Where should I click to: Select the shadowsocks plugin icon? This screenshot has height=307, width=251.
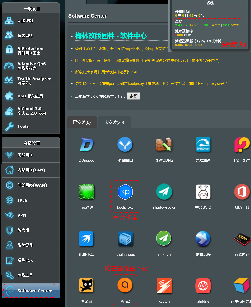[x=164, y=192]
